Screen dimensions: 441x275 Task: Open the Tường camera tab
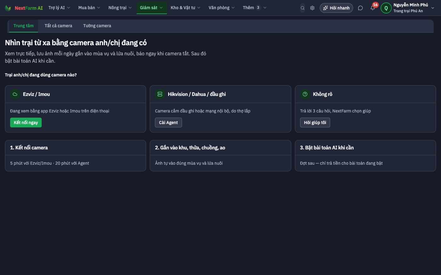tap(97, 26)
